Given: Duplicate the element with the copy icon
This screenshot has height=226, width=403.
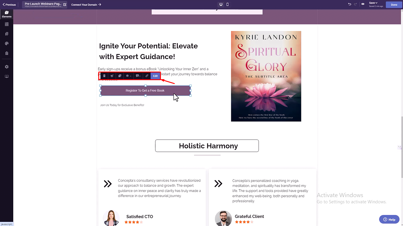Looking at the screenshot, I should point(120,76).
